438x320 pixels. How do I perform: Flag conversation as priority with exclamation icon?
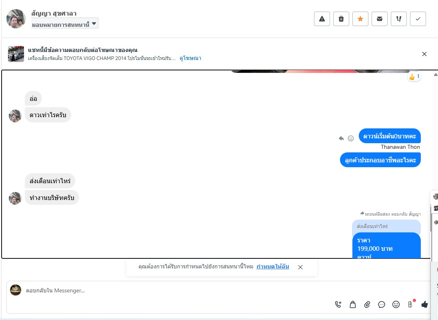click(399, 19)
